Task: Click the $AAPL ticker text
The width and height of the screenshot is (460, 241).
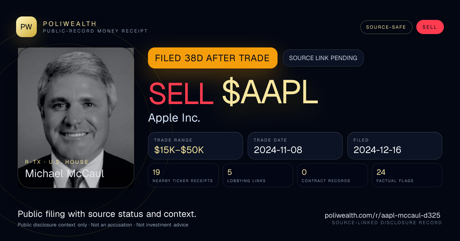Action: point(270,93)
